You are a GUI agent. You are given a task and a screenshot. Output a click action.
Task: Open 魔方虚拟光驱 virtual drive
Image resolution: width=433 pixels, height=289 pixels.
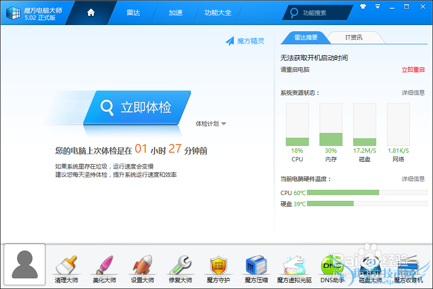point(294,269)
